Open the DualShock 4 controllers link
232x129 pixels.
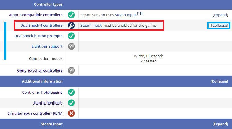coord(41,26)
